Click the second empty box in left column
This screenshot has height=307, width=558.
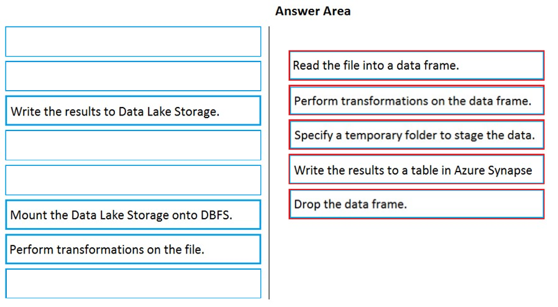point(133,76)
